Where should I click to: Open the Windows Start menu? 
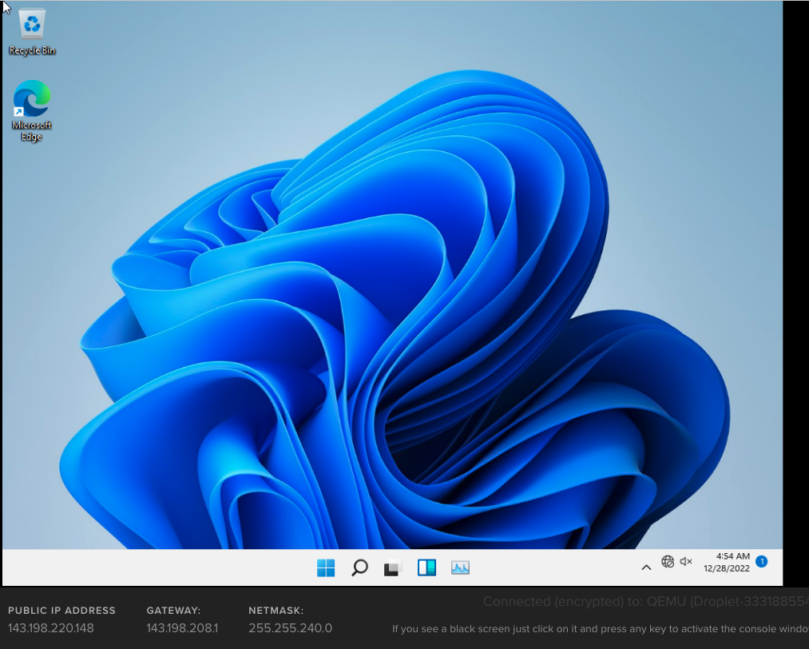(x=326, y=568)
